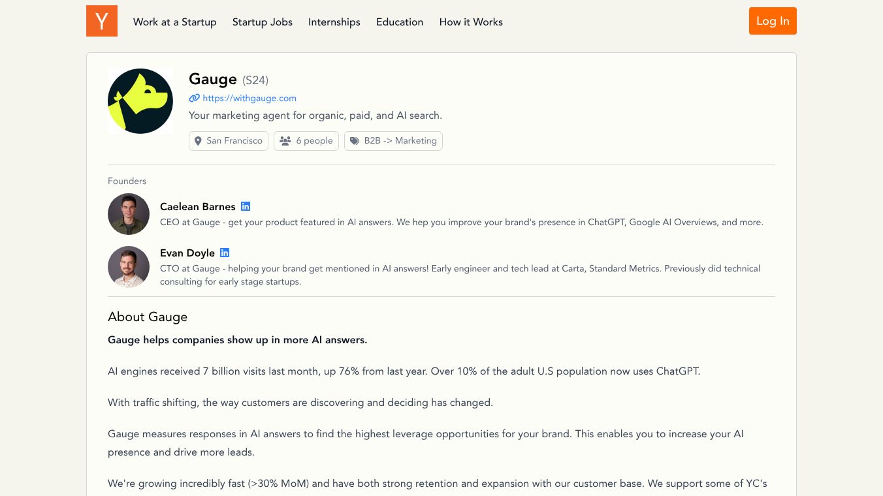Navigate to Internships page

point(334,22)
